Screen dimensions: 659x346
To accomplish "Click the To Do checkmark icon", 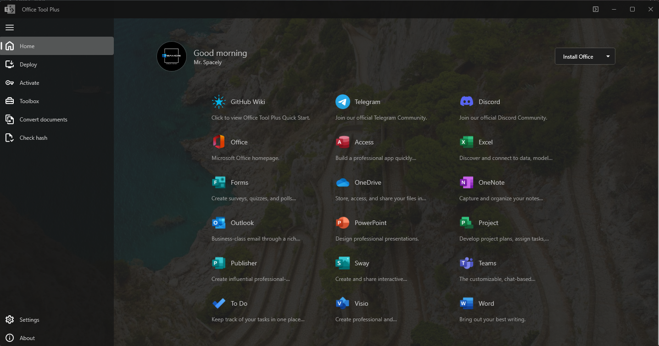I will (219, 303).
